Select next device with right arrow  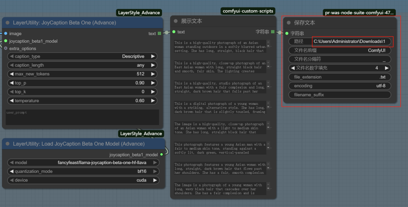click(x=155, y=180)
